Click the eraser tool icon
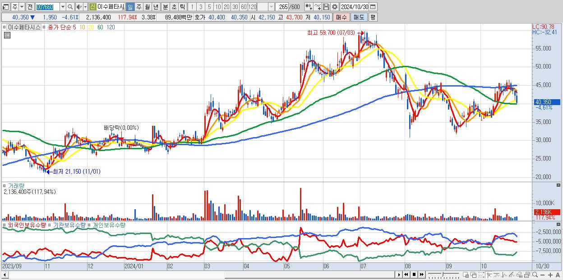The image size is (563, 280). click(519, 275)
